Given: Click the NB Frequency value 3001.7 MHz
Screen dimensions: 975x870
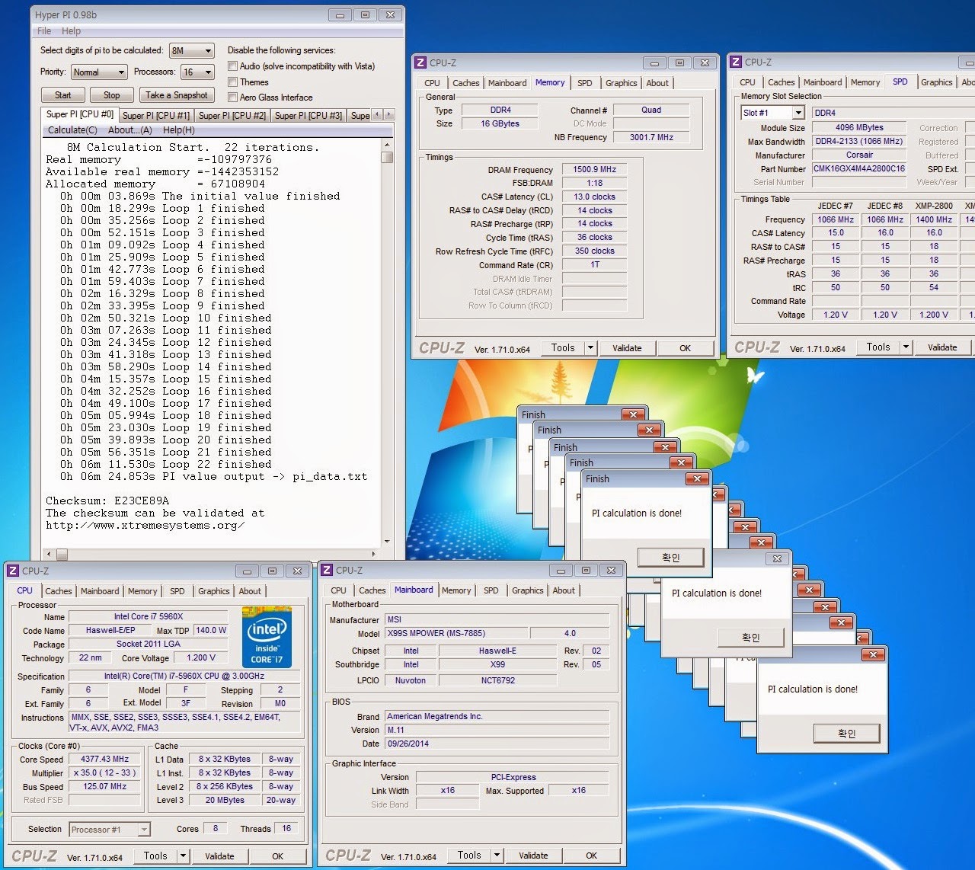Looking at the screenshot, I should tap(651, 137).
